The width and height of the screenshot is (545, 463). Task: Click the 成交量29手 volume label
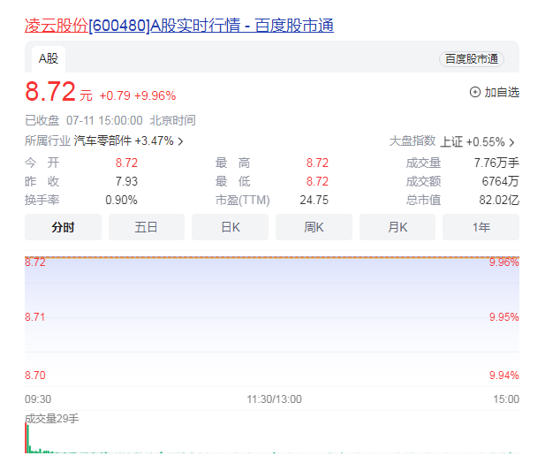click(x=52, y=417)
